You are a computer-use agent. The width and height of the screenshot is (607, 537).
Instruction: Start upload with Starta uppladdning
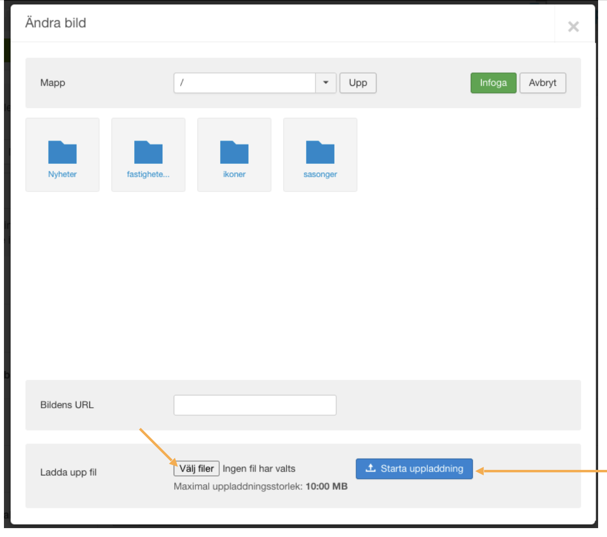coord(414,469)
